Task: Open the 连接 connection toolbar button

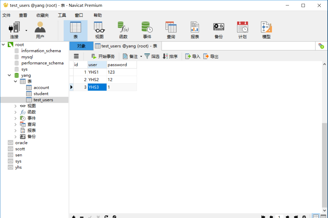Action: 14,30
